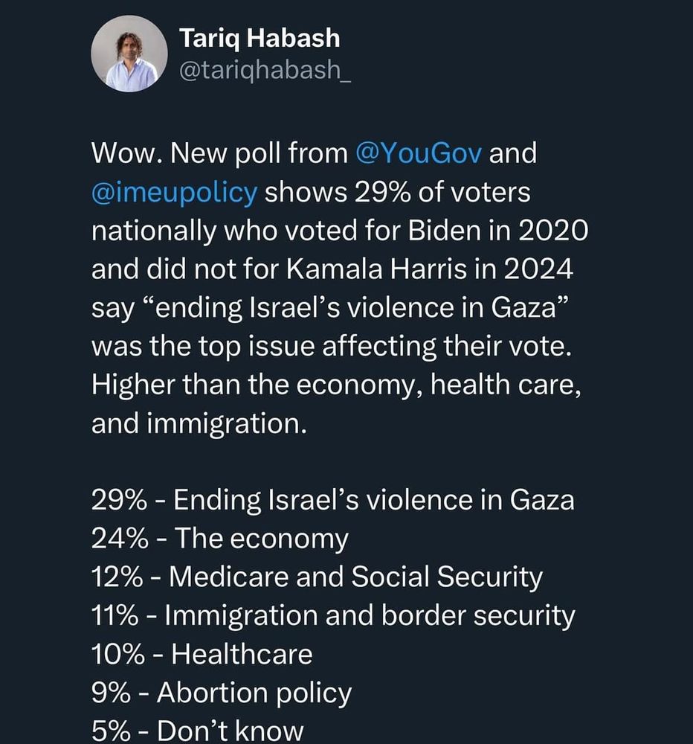The image size is (693, 744).
Task: Click the year "2020" in the tweet
Action: [x=553, y=232]
